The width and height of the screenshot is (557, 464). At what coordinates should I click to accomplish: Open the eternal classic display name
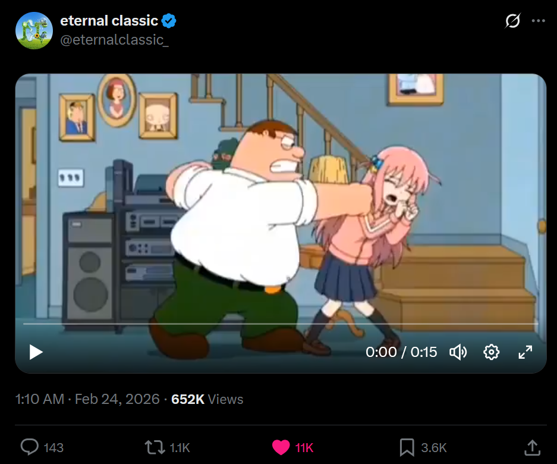(x=109, y=21)
